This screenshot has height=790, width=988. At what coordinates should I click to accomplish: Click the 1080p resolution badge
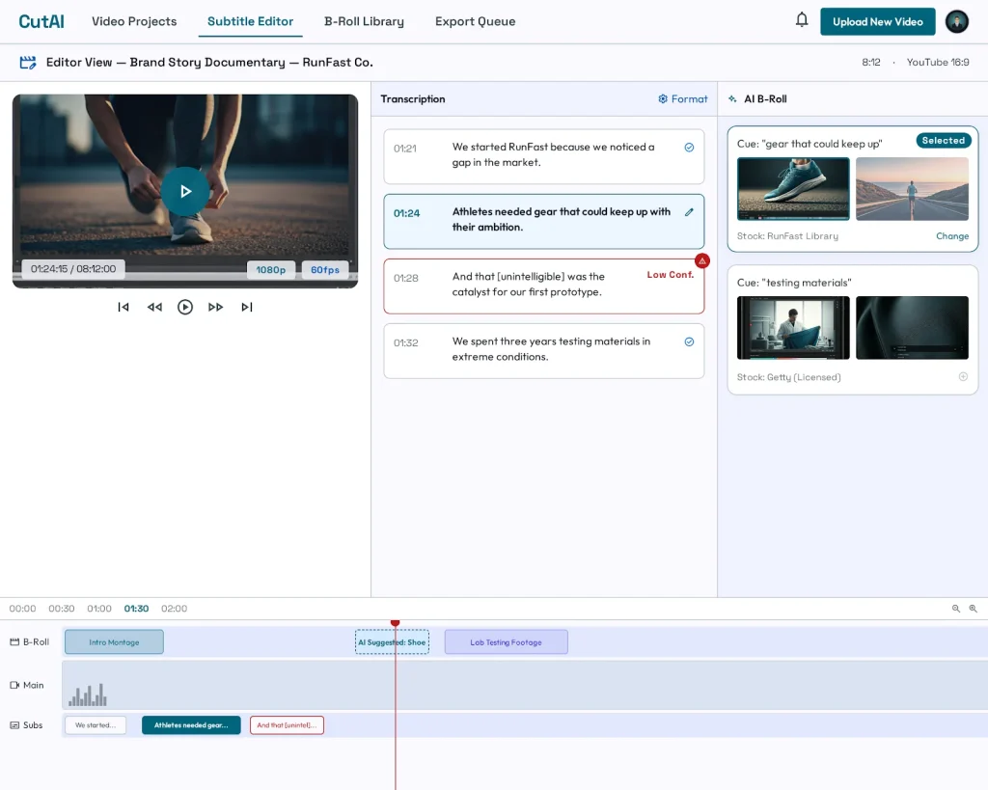[270, 270]
